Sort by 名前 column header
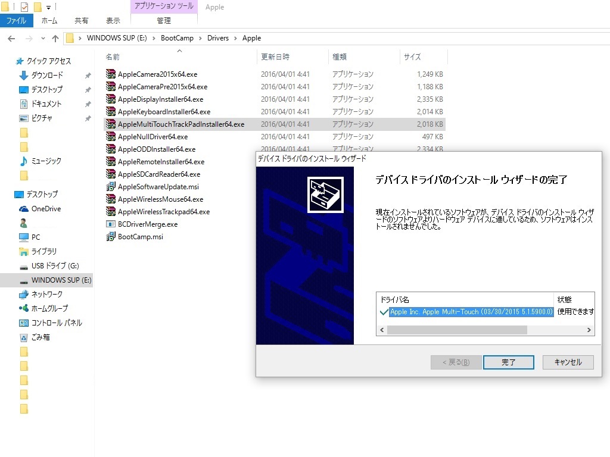Screen dimensions: 610x457 tap(113, 57)
